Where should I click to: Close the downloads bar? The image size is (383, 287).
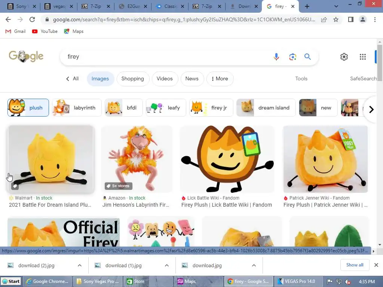tap(376, 265)
